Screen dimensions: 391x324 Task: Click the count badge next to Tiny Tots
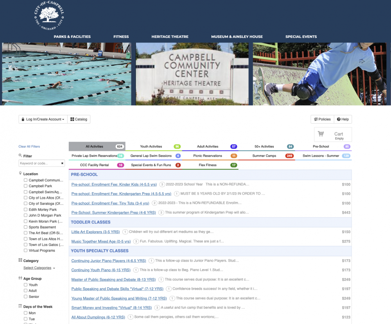coord(154,203)
